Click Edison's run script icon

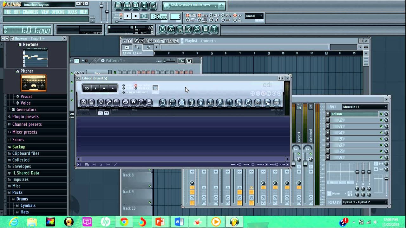(172, 102)
